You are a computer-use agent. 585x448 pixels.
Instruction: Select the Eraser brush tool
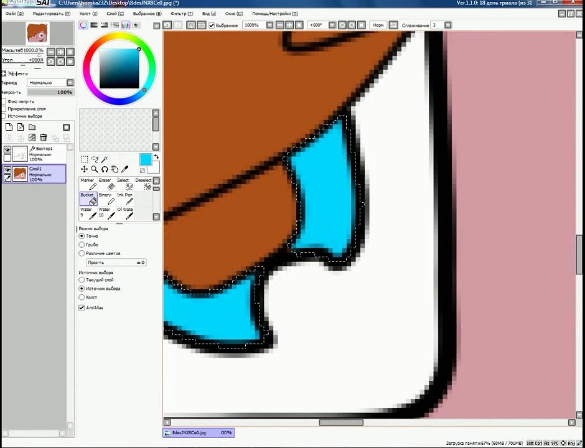click(106, 184)
